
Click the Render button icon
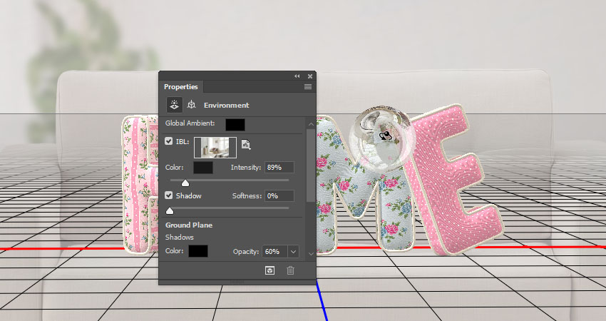269,270
